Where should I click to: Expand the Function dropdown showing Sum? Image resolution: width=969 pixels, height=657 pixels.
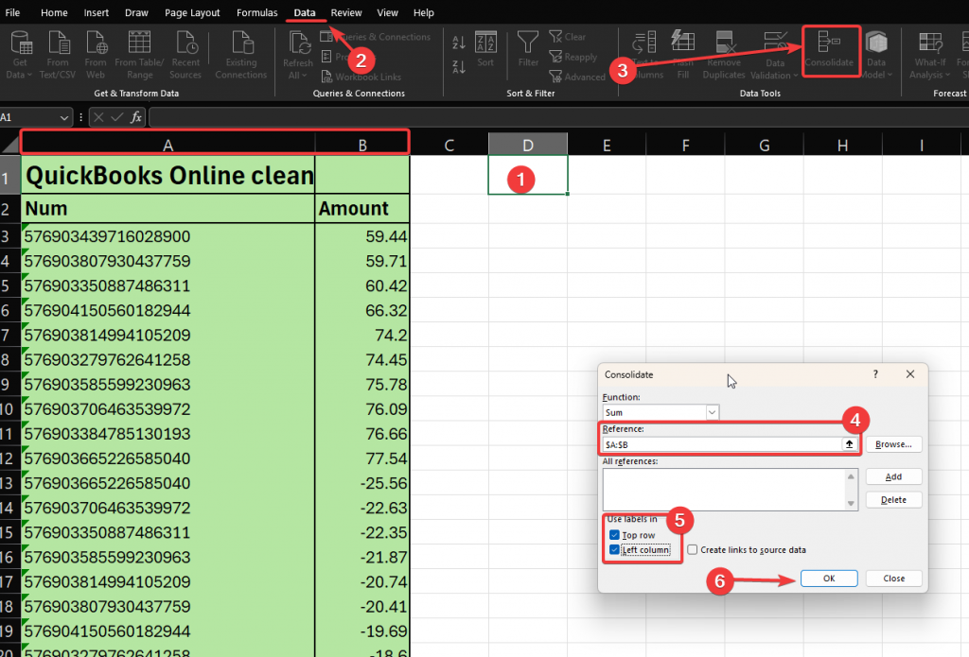pyautogui.click(x=712, y=413)
